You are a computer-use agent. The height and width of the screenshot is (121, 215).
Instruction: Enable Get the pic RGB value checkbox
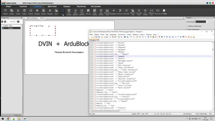(187, 26)
